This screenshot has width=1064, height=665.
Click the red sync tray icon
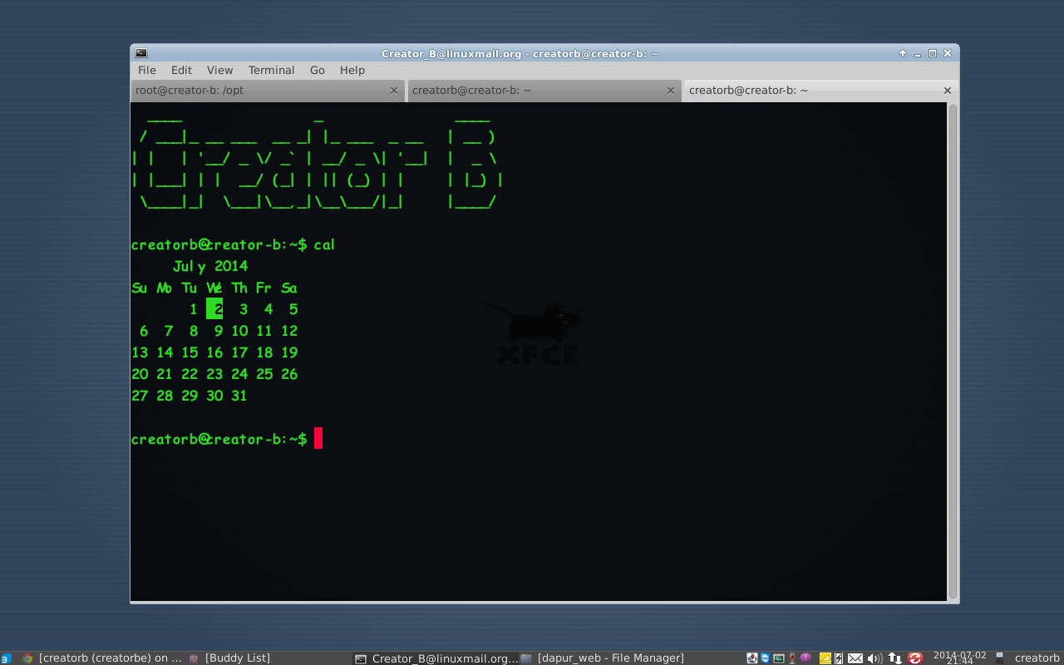tap(915, 658)
